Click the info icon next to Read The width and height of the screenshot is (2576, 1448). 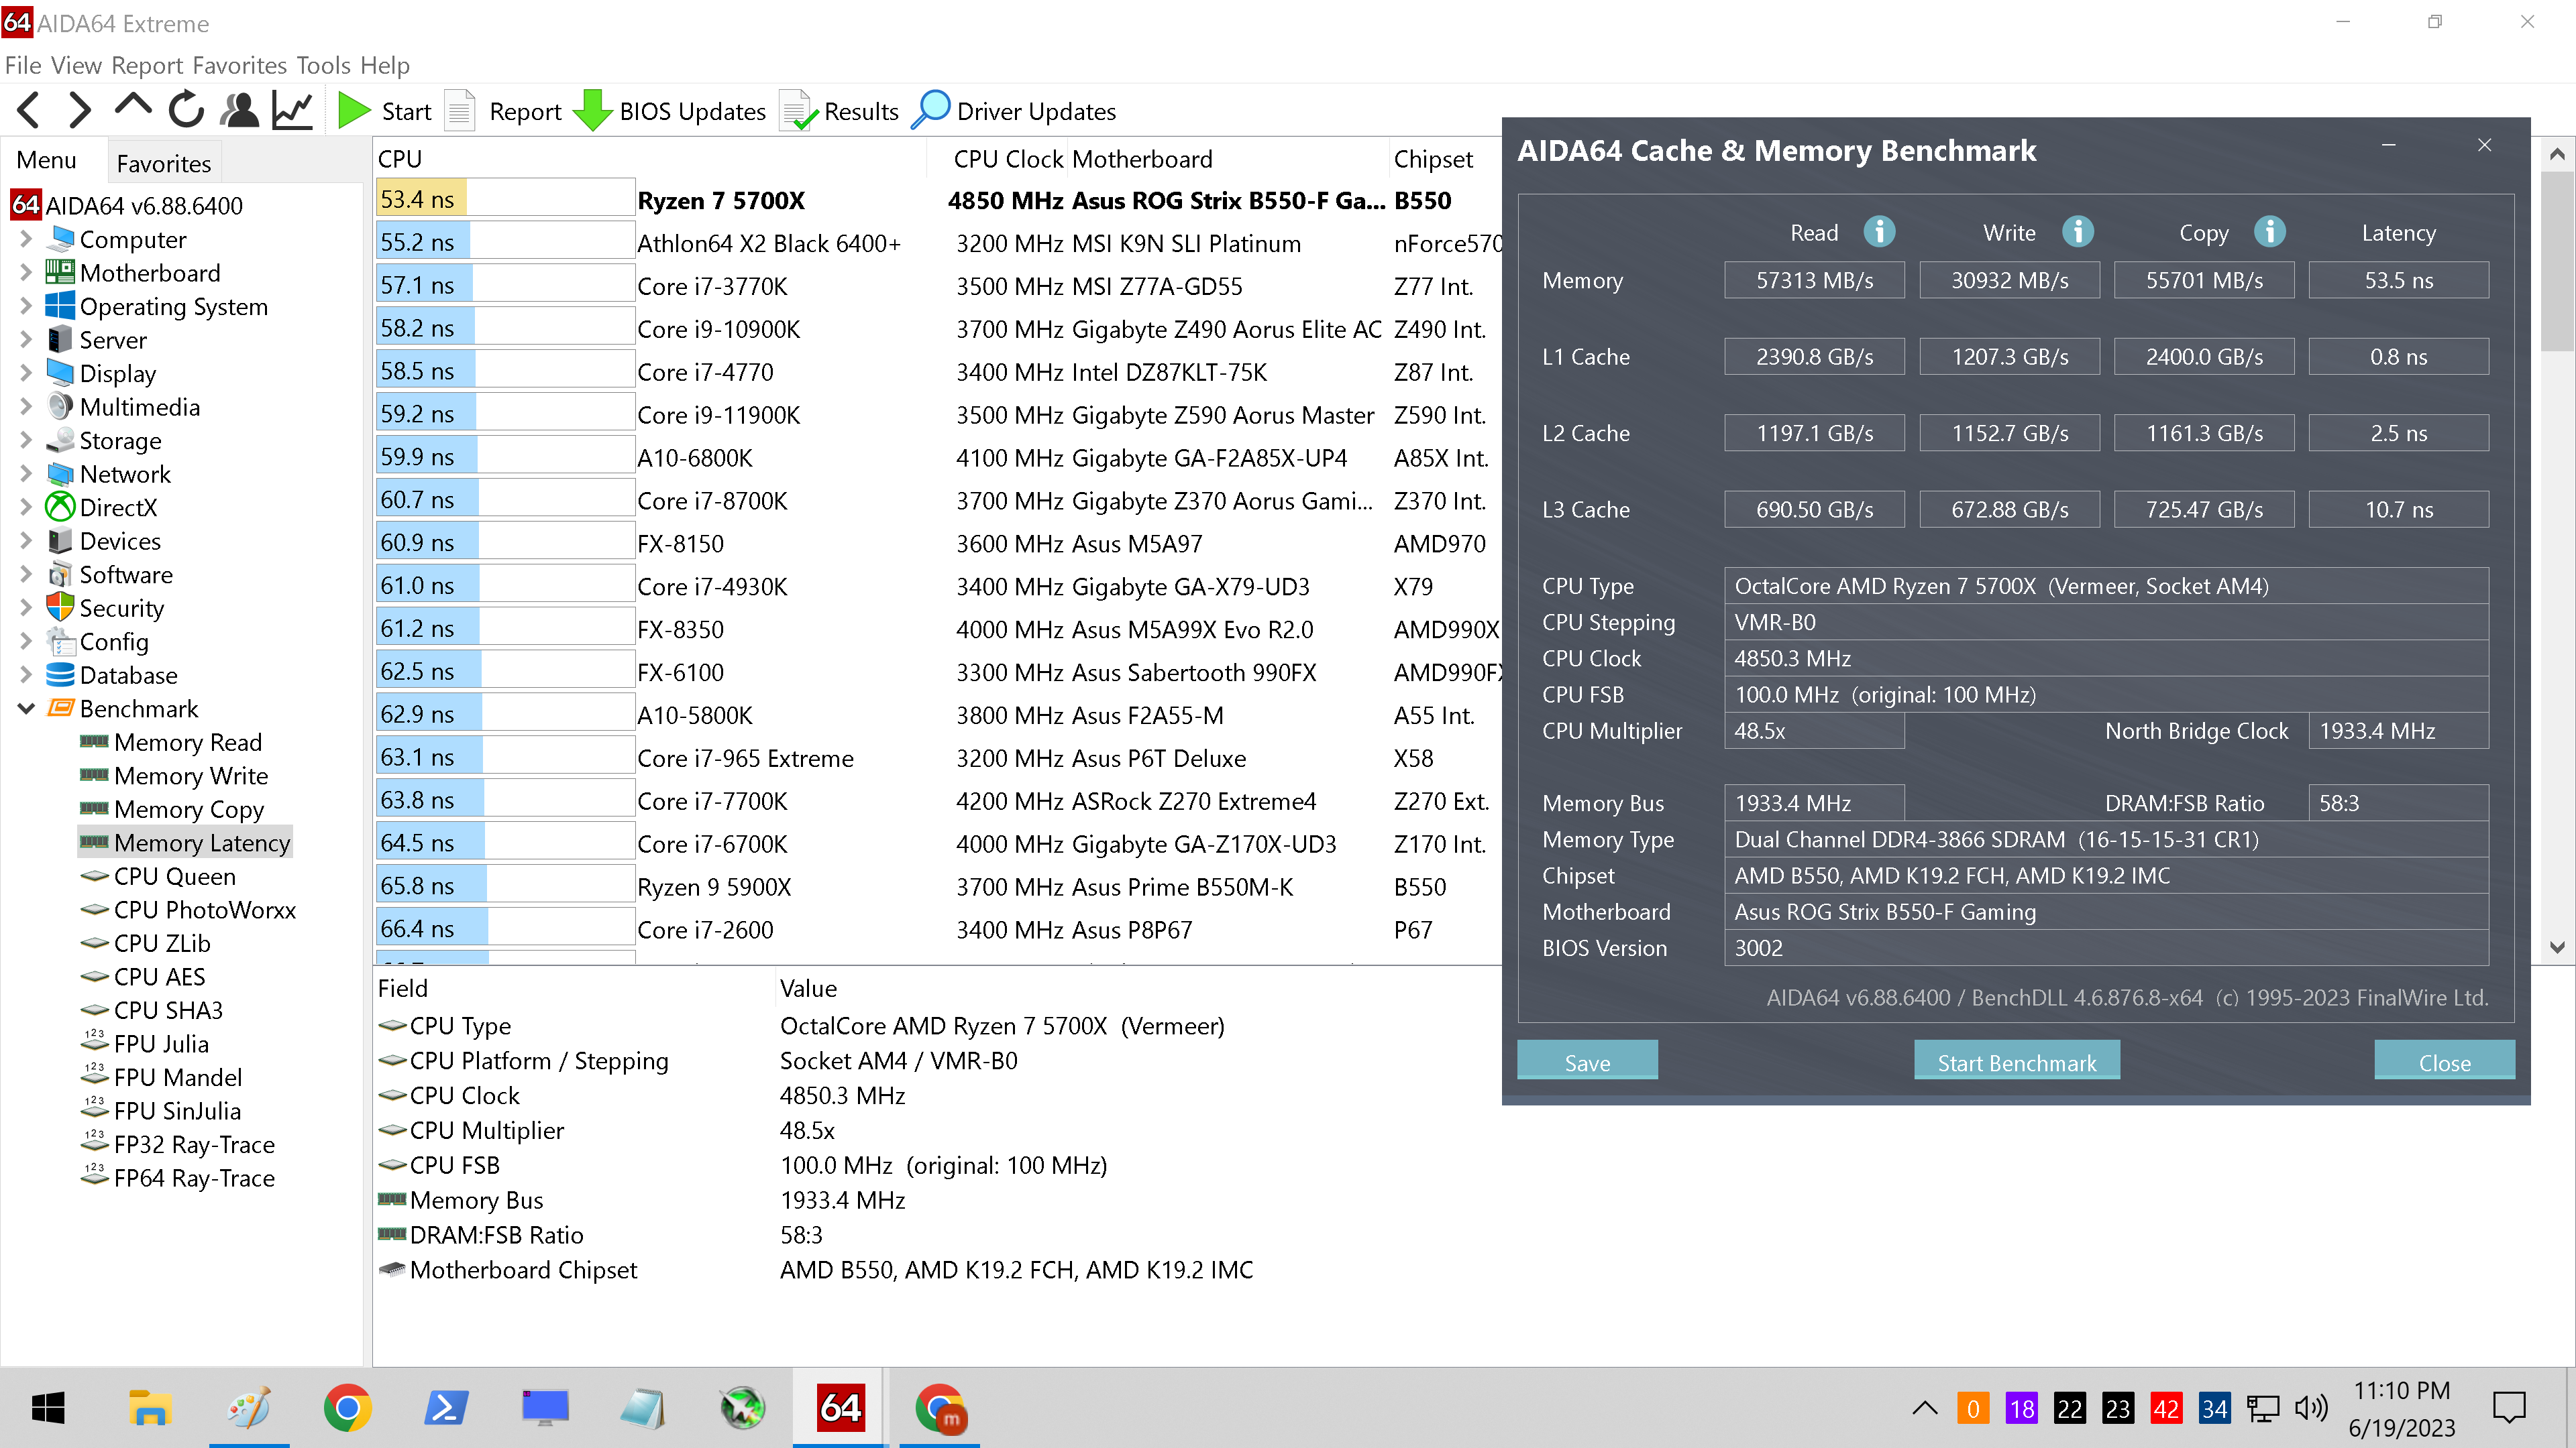pyautogui.click(x=1880, y=232)
